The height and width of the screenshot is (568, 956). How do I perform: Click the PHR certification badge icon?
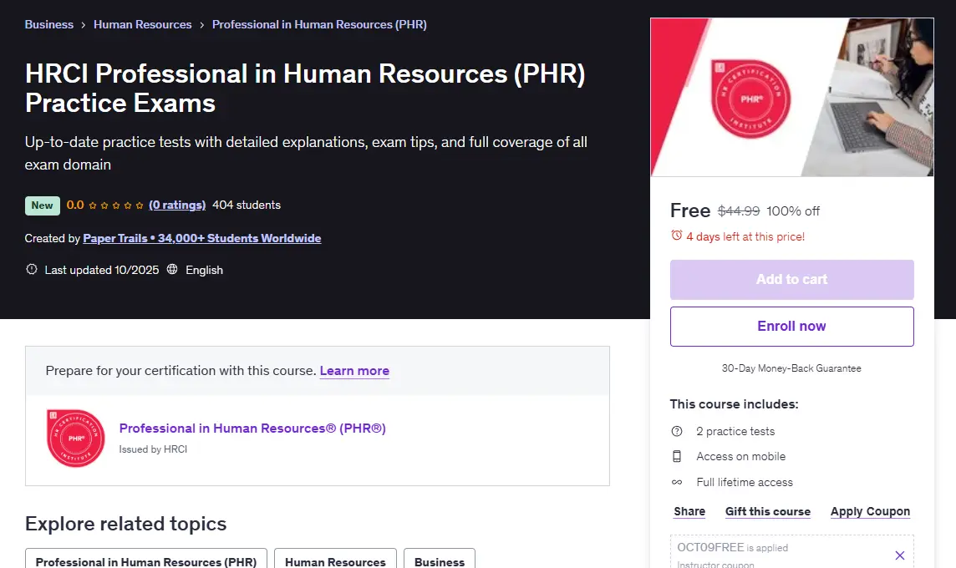(75, 439)
